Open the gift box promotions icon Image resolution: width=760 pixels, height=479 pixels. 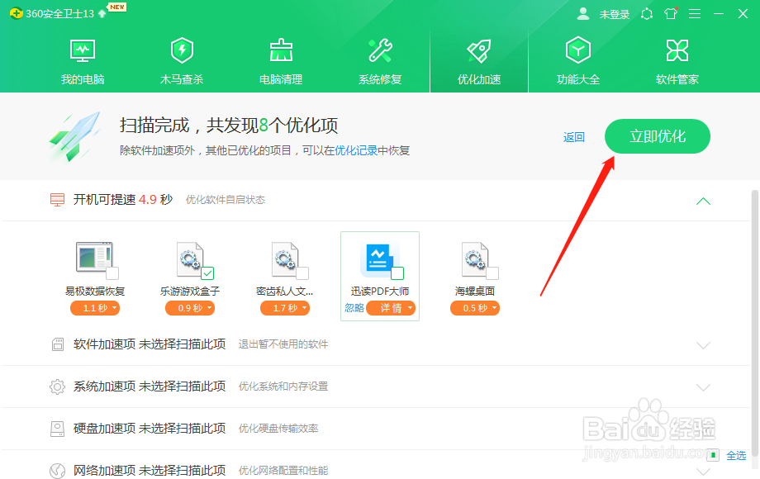point(671,13)
